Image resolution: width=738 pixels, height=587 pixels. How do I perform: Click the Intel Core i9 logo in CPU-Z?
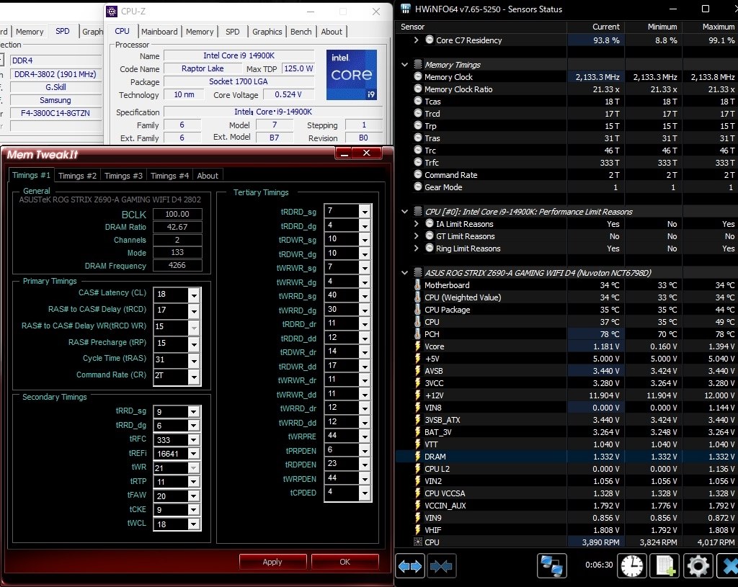(352, 75)
